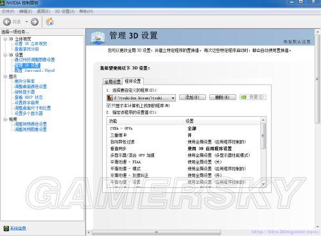
Task: Select 设置 3D 立体视觉 in task tree
Action: click(31, 44)
